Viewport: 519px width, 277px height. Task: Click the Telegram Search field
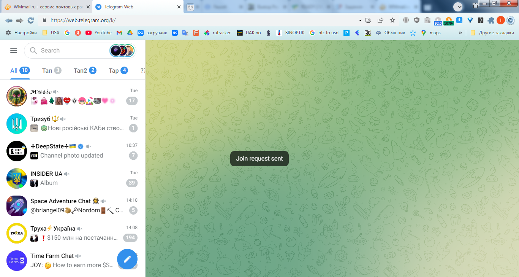click(80, 51)
